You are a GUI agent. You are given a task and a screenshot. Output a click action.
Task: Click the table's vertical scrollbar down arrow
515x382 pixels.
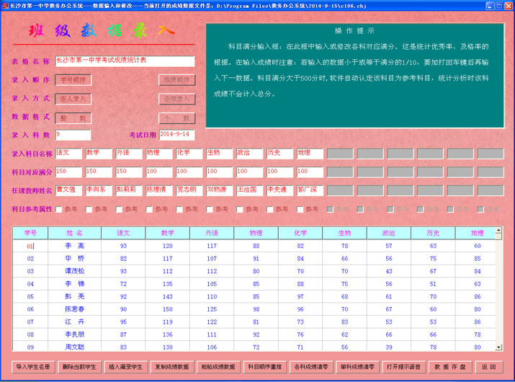[x=499, y=347]
